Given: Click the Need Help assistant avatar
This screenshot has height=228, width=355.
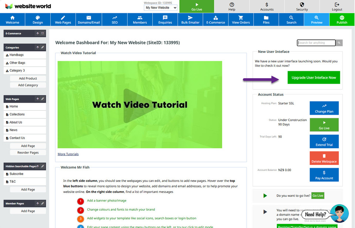Looking at the screenshot, I should (x=339, y=214).
